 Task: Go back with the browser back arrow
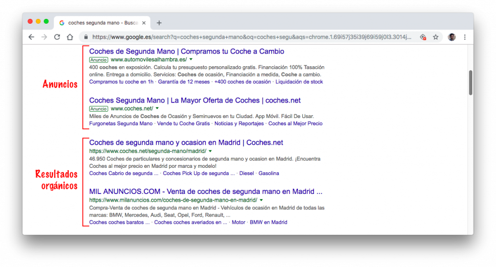31,37
